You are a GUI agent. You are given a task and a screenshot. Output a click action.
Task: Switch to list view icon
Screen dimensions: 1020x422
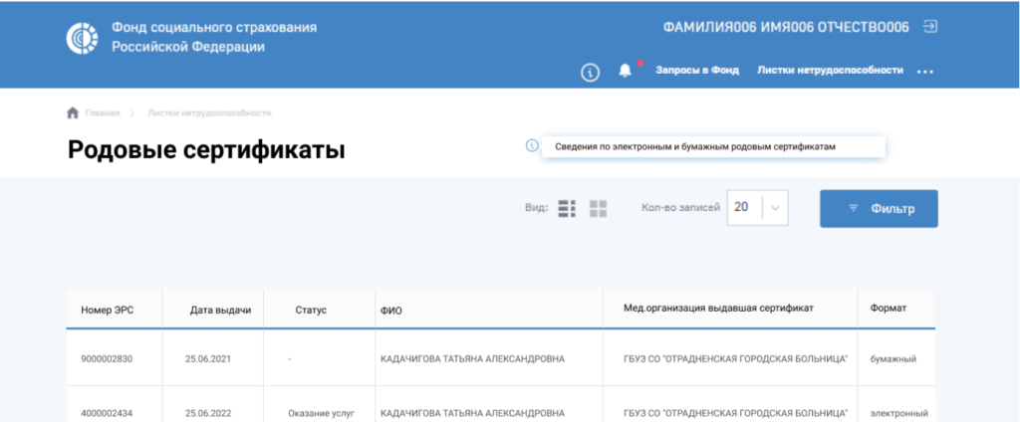coord(567,208)
